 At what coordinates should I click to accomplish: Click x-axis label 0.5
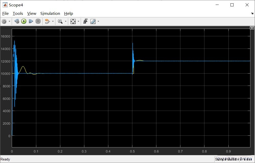tap(132, 152)
